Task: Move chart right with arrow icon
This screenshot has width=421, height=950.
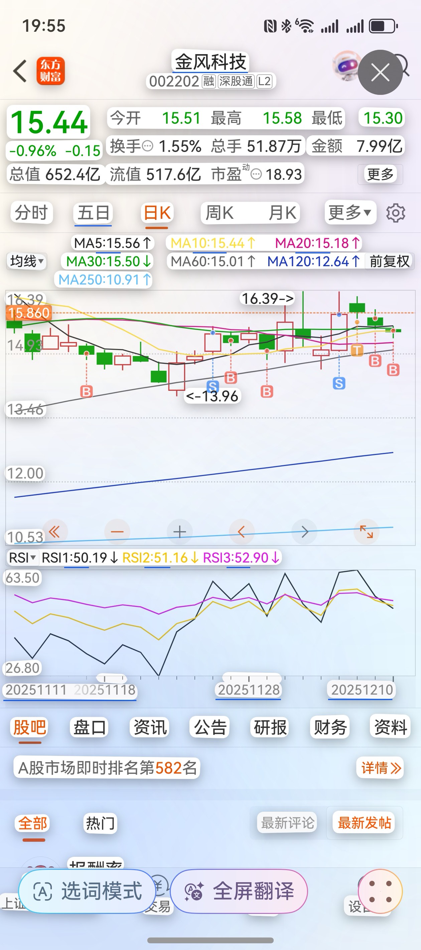Action: tap(304, 532)
